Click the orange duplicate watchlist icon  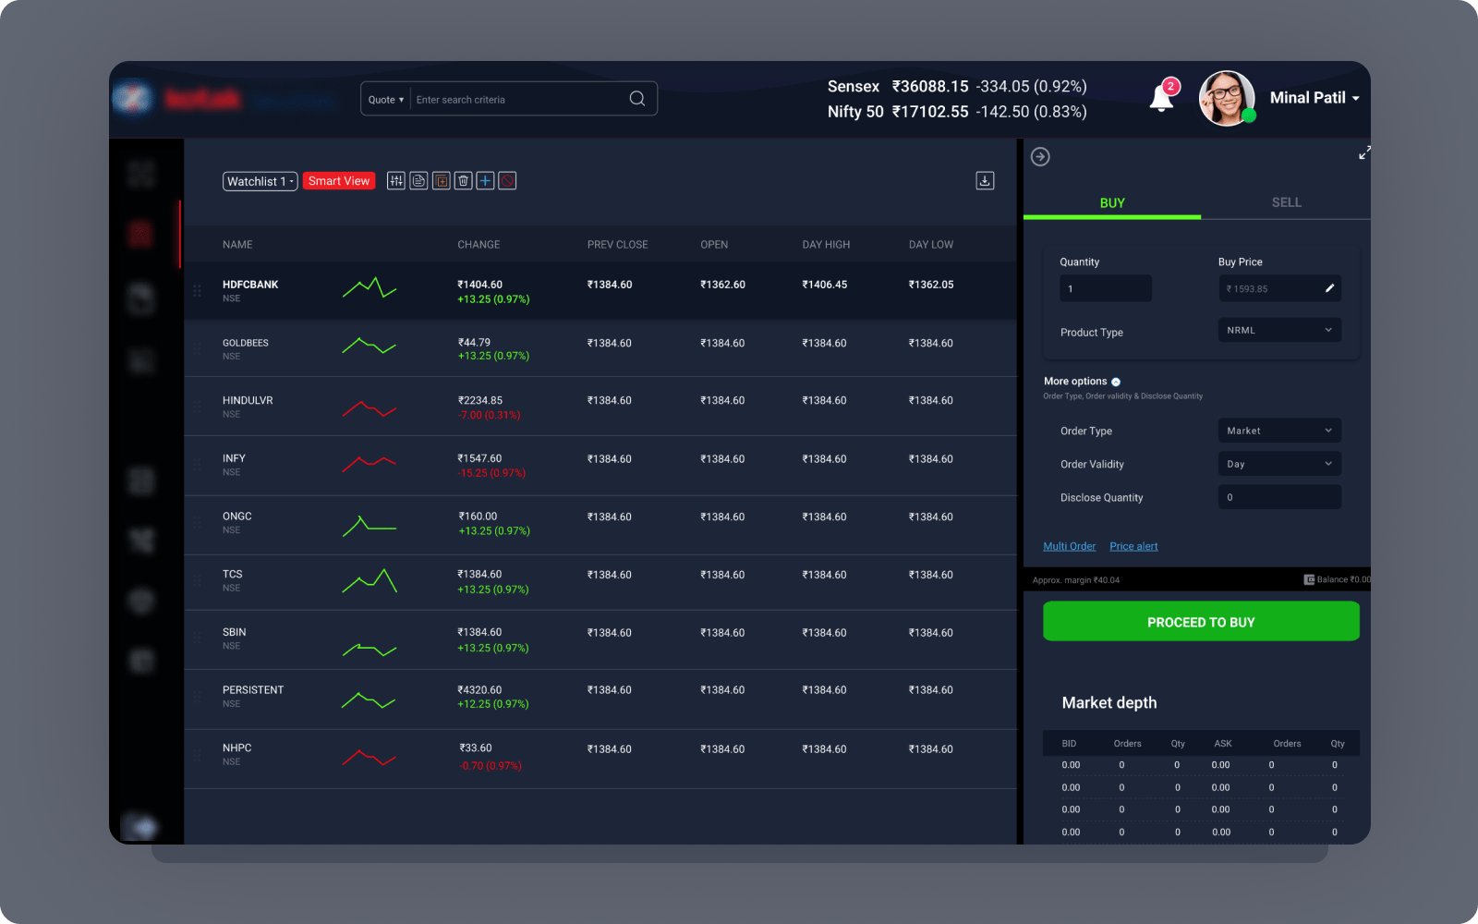tap(442, 181)
